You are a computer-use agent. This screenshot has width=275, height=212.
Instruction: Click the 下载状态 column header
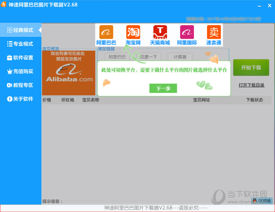[255, 100]
